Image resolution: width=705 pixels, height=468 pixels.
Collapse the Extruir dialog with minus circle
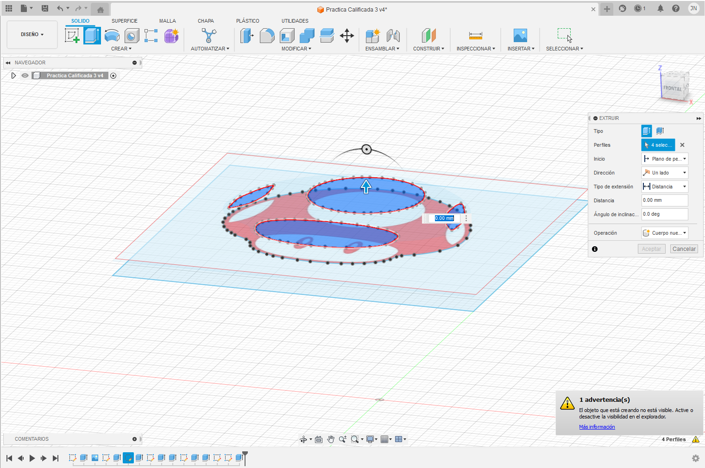(x=595, y=118)
